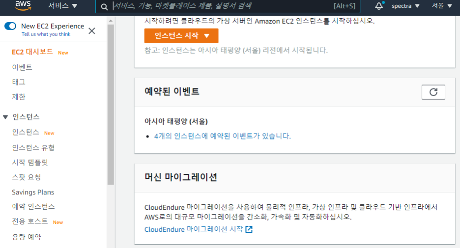Open 인스턴스 유형 in the sidebar
Image resolution: width=460 pixels, height=248 pixels.
33,148
